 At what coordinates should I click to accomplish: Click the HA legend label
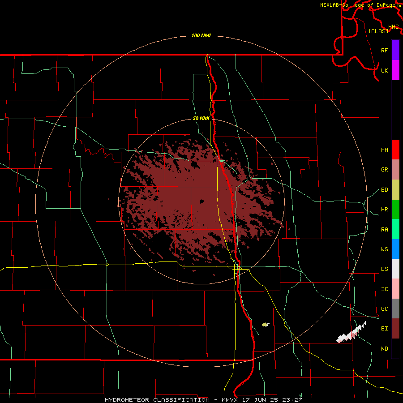pos(384,150)
